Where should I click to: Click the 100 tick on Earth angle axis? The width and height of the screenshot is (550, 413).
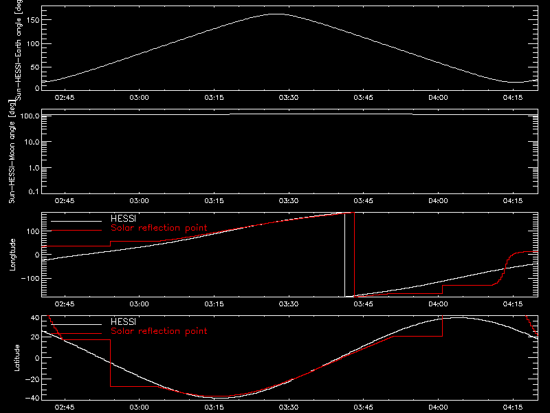tap(34, 43)
